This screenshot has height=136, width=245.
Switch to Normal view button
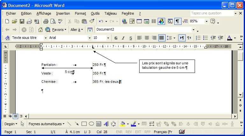point(5,116)
